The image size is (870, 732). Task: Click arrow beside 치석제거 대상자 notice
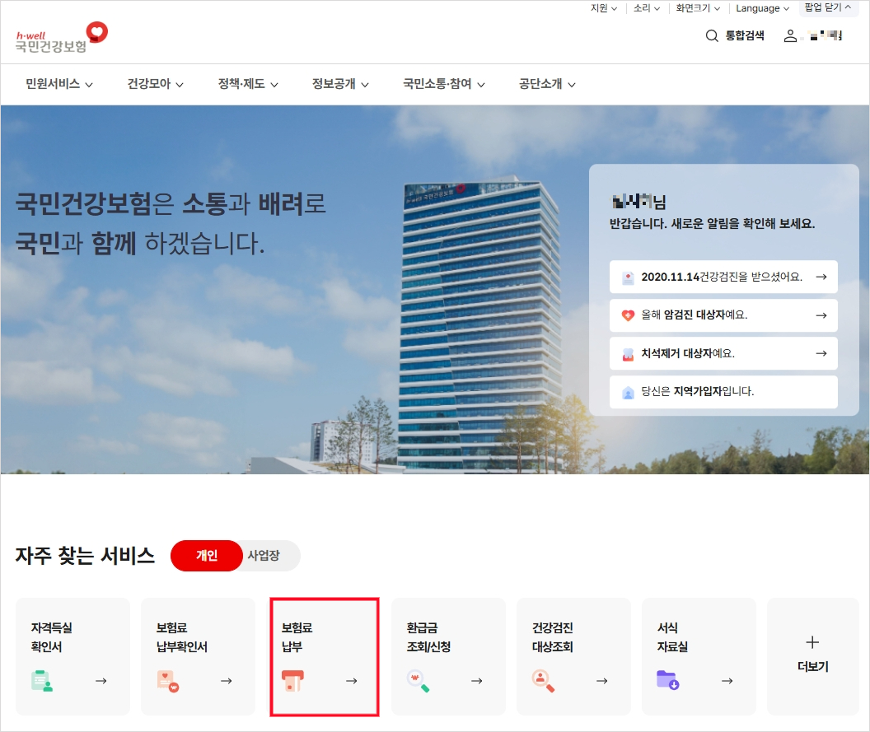pyautogui.click(x=821, y=353)
